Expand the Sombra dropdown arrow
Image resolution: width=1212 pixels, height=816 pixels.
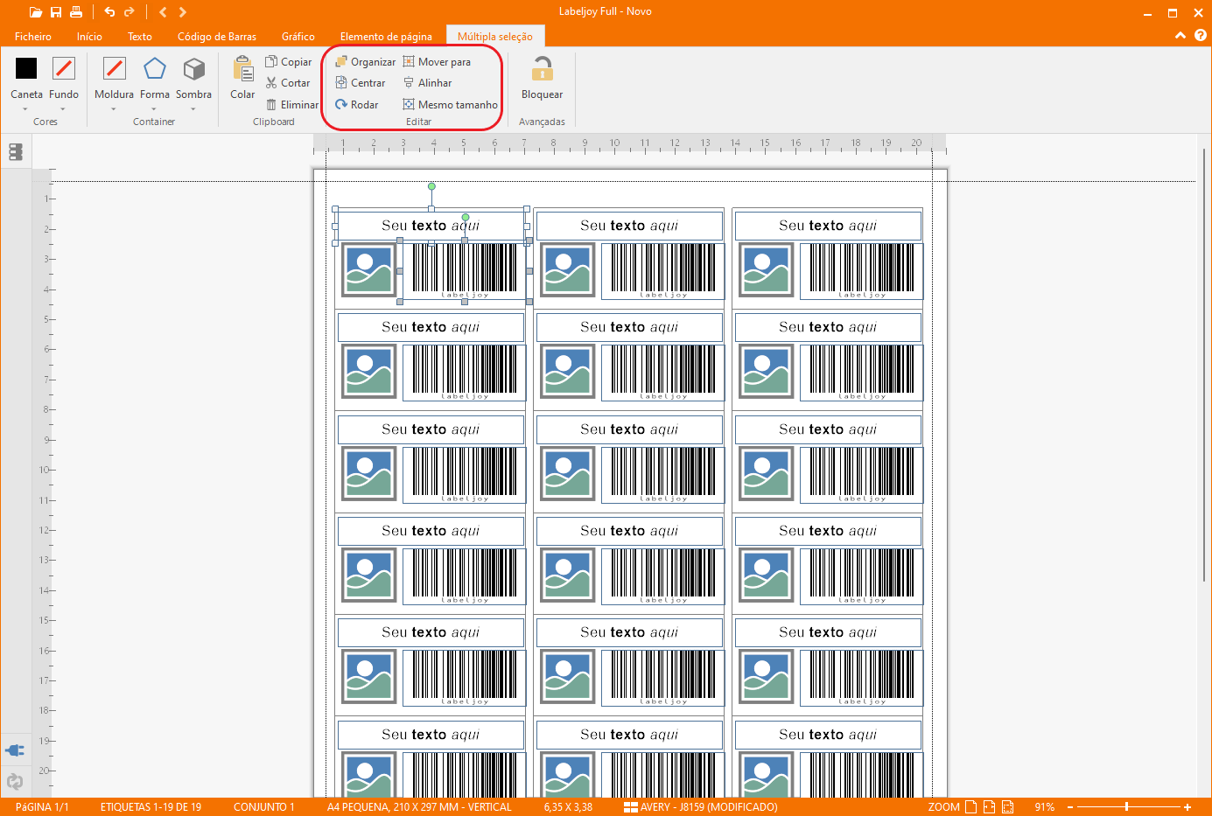tap(193, 109)
